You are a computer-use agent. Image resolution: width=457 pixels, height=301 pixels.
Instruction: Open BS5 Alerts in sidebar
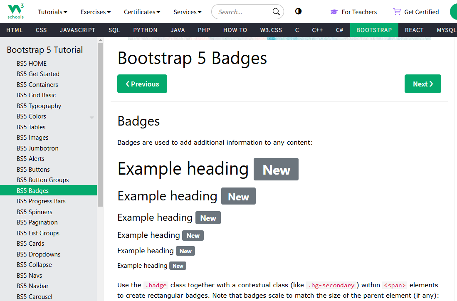coord(48,159)
